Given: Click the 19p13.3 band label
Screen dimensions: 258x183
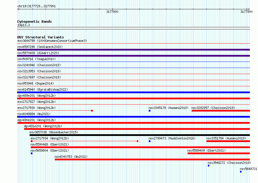Looking at the screenshot, I should 23,25.
